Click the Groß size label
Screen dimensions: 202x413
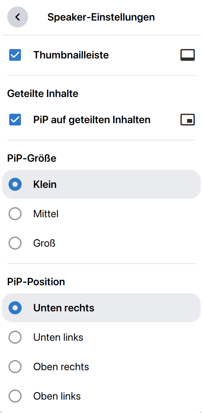point(44,243)
